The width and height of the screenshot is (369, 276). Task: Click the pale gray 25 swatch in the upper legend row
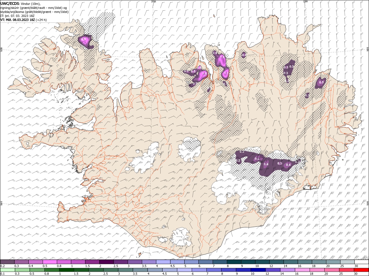pyautogui.click(x=347, y=262)
